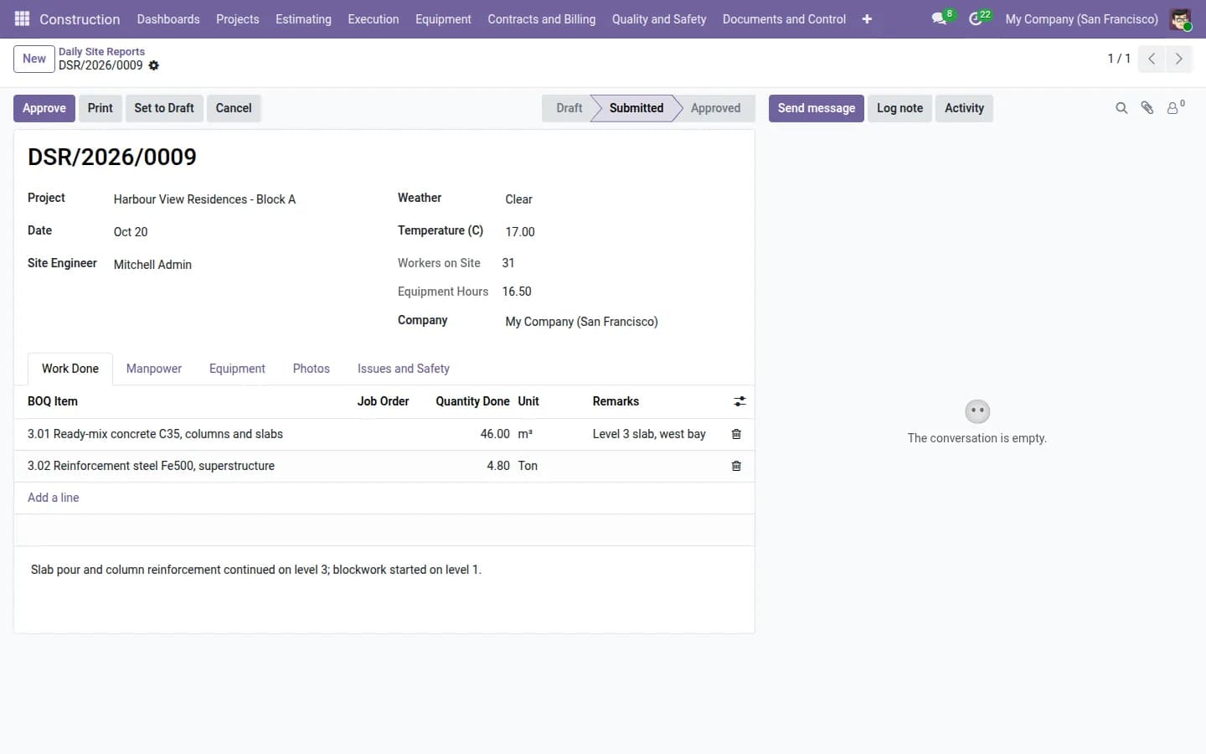Select the Draft status stage
1206x754 pixels.
pos(568,108)
